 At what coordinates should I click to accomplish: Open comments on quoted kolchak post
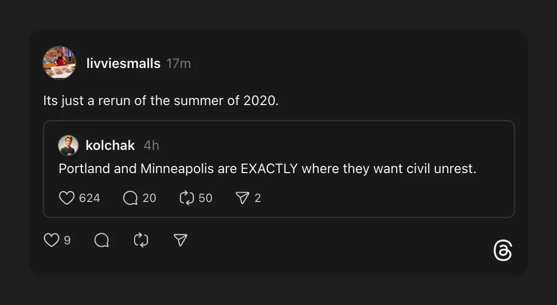130,198
